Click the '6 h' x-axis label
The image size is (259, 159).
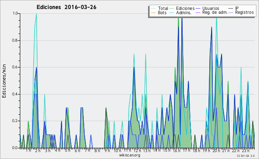click(x=77, y=150)
